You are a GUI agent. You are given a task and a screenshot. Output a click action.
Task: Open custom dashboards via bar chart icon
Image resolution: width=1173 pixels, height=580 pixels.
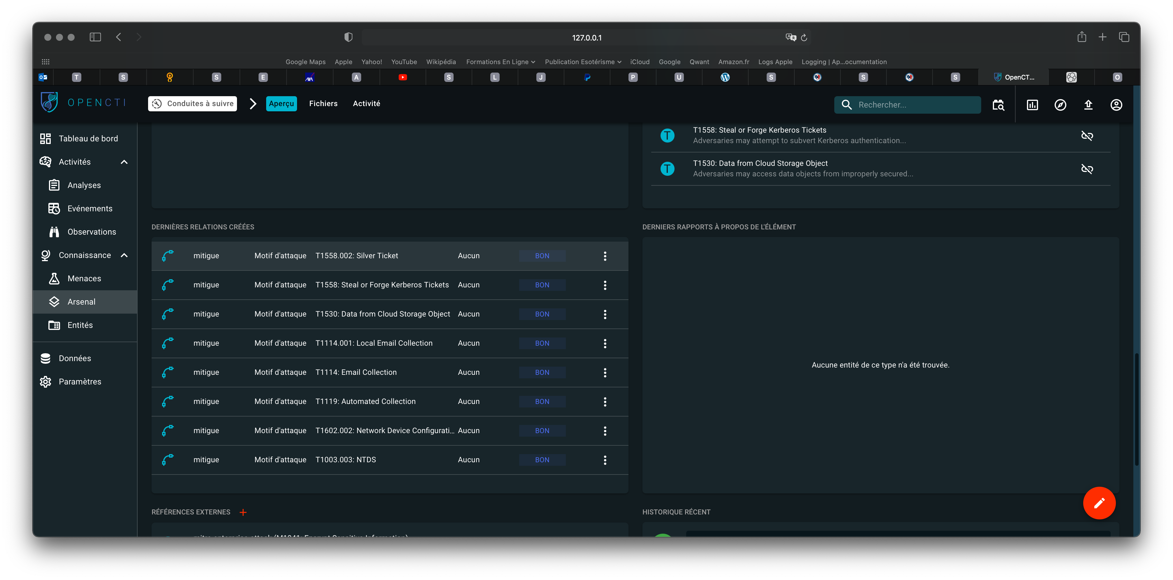pos(1032,105)
